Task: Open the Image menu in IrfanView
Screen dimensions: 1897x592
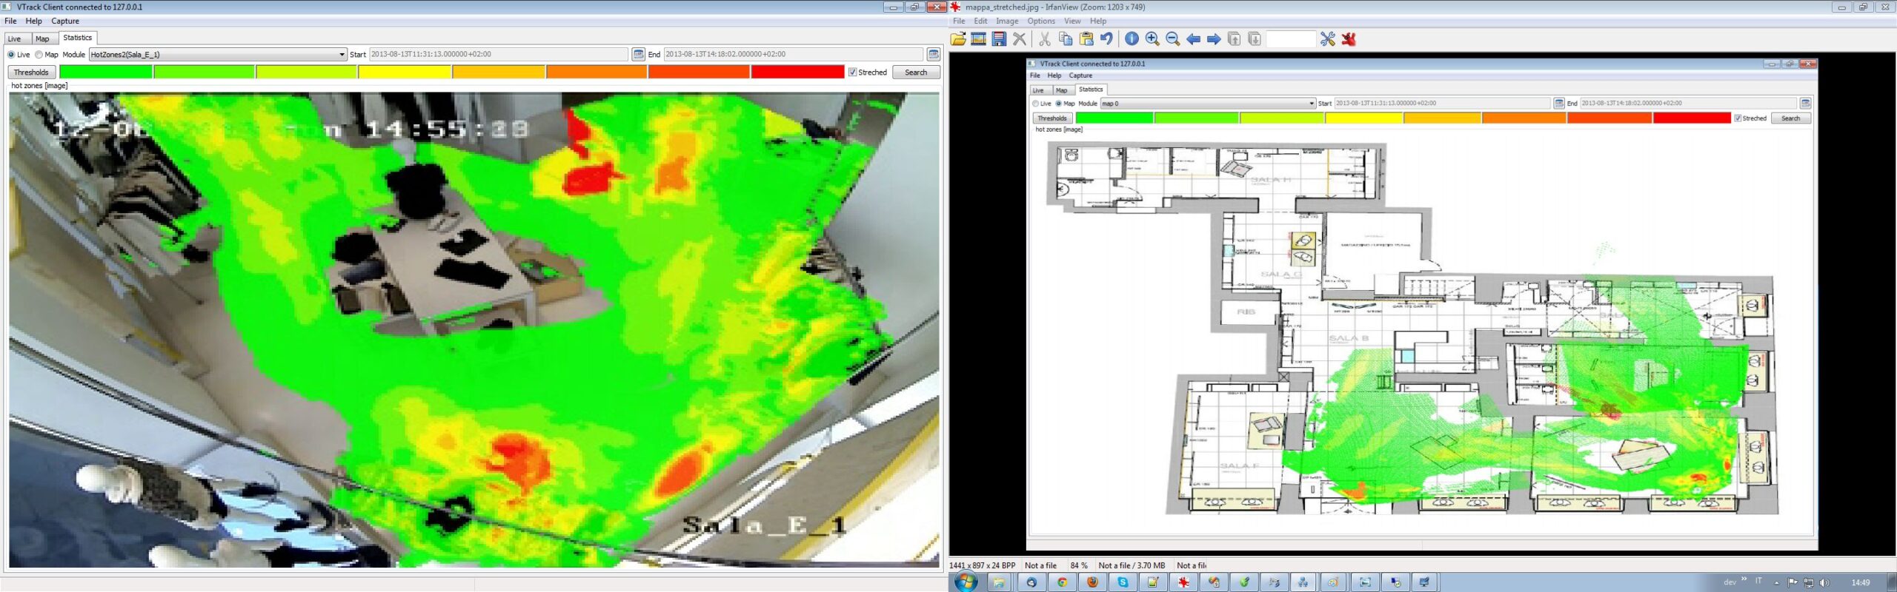Action: [x=1006, y=21]
